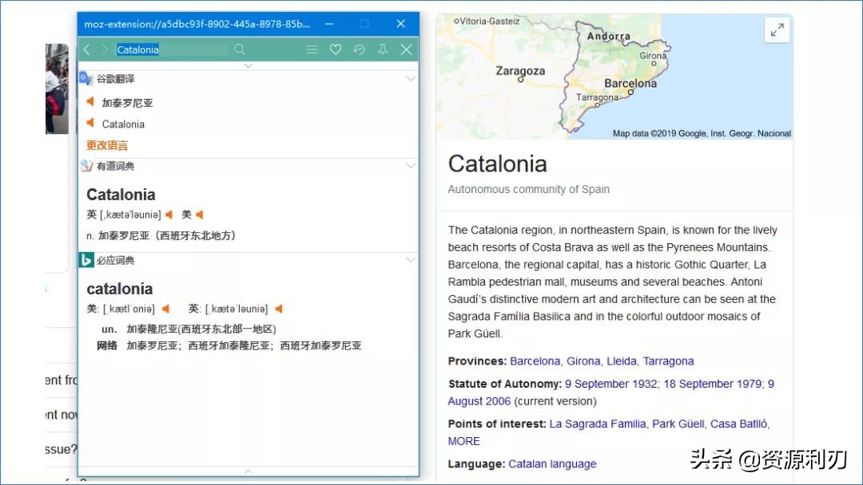Click the up chevron at panel bottom
Viewport: 863px width, 485px height.
point(249,471)
